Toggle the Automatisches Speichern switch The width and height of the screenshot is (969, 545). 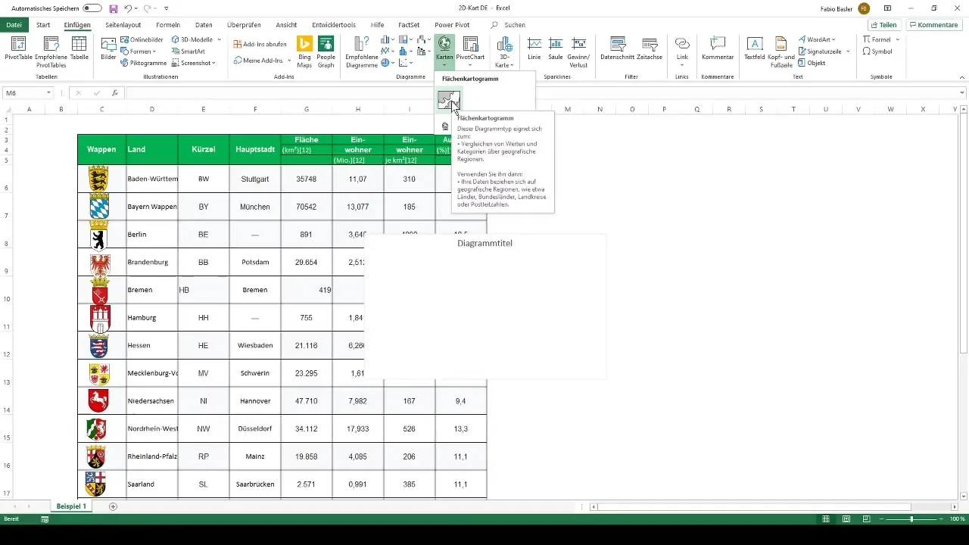point(92,8)
